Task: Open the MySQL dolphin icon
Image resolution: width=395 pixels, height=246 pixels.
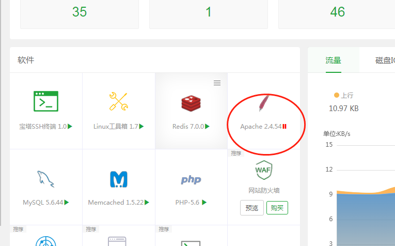Action: tap(45, 179)
